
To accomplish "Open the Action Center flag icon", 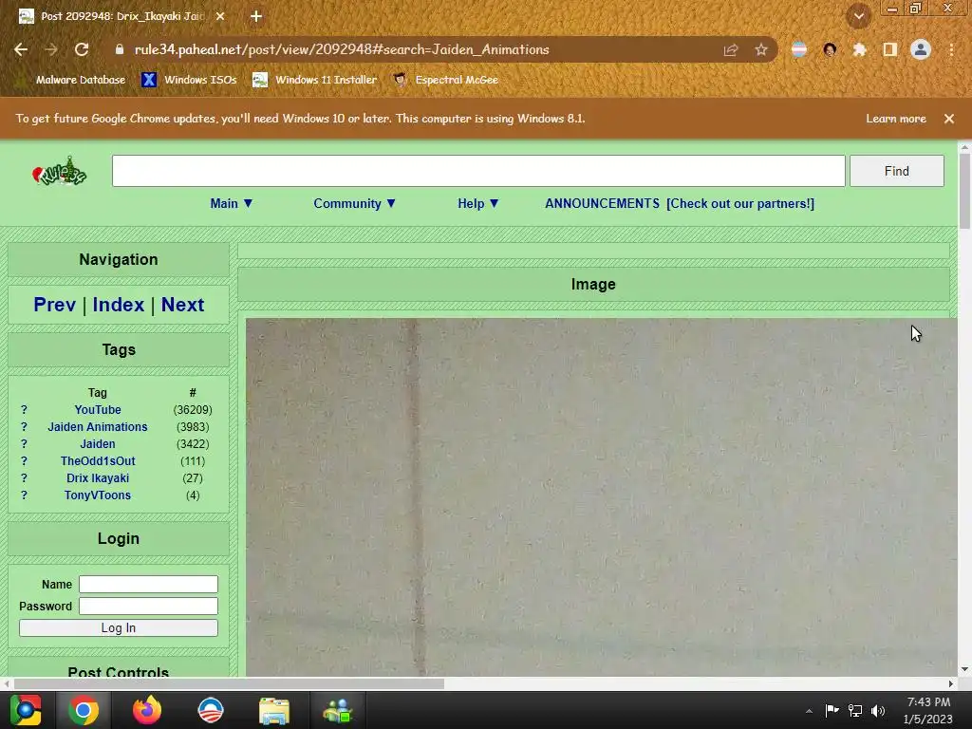I will [832, 710].
